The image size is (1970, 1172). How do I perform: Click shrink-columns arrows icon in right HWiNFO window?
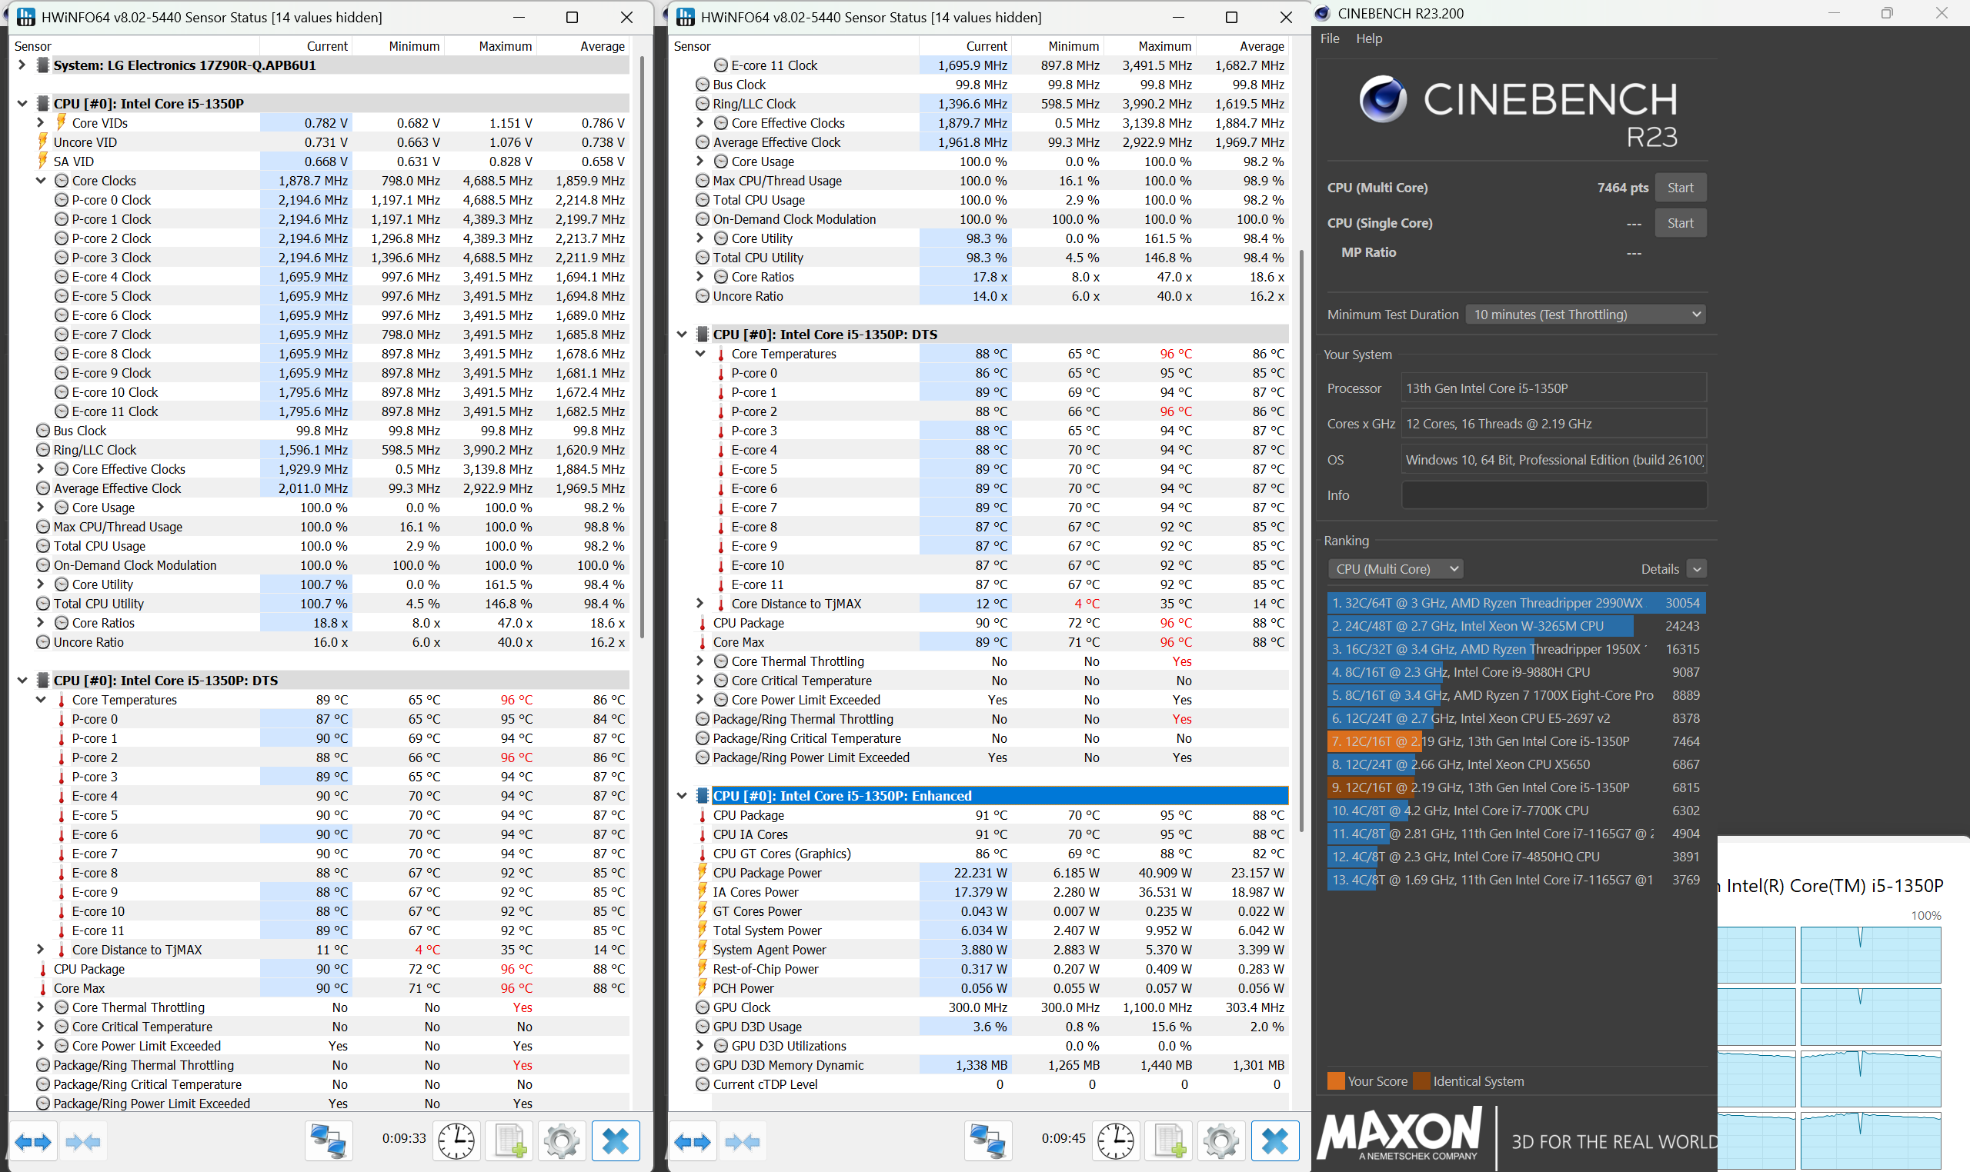(x=743, y=1141)
